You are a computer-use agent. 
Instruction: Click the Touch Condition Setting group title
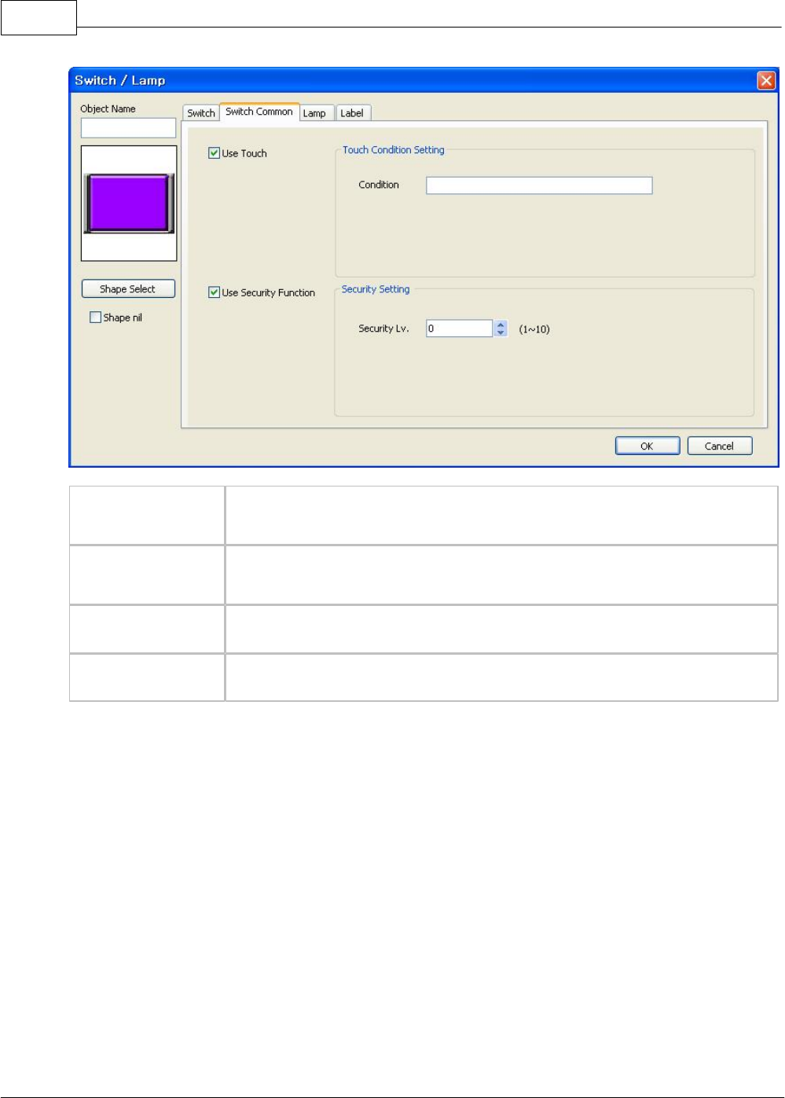393,150
